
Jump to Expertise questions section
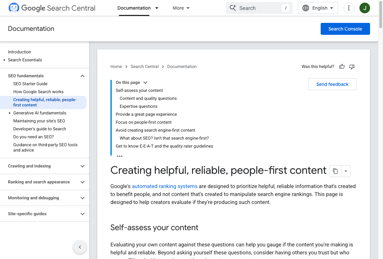pyautogui.click(x=139, y=106)
